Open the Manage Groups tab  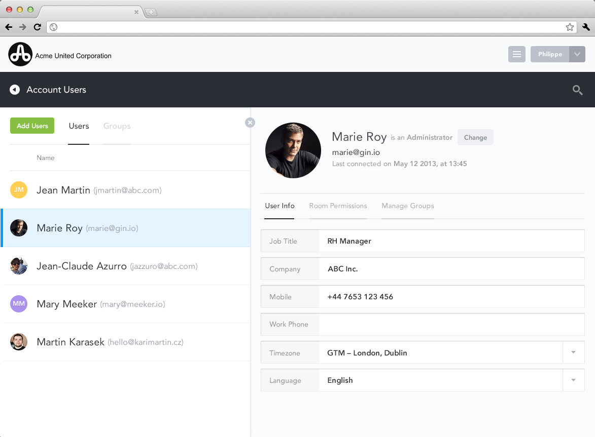407,206
